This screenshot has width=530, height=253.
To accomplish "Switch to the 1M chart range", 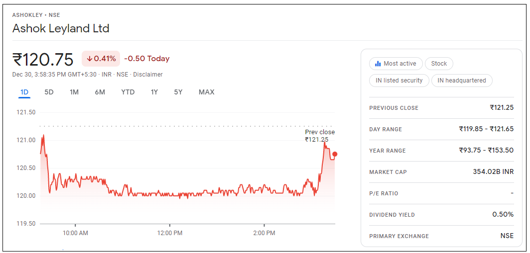I will pyautogui.click(x=74, y=92).
